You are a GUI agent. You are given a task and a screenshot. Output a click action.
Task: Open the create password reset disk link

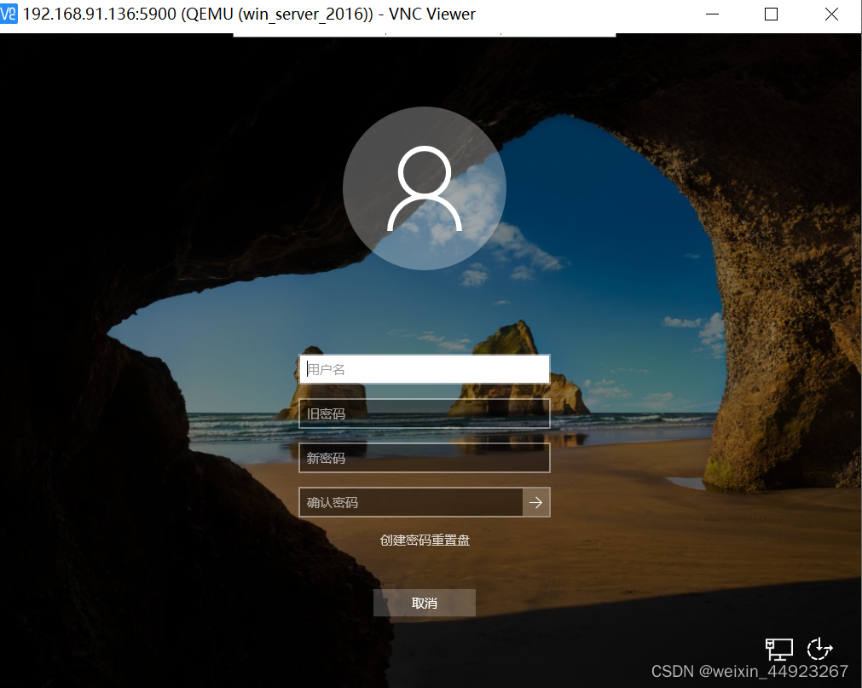point(425,541)
